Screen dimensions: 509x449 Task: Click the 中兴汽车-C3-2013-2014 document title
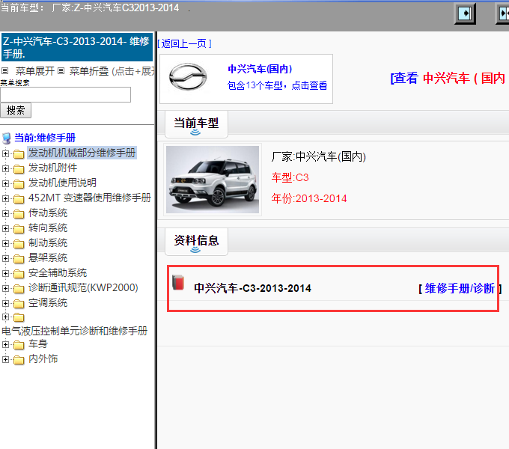coord(252,288)
